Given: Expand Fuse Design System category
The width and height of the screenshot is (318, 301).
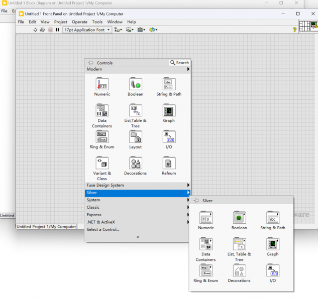Looking at the screenshot, I should (x=138, y=185).
